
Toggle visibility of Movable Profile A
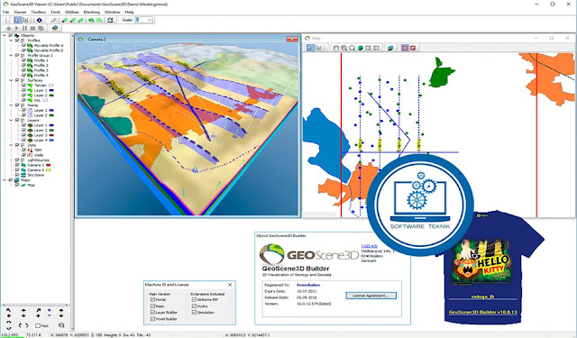(x=24, y=45)
